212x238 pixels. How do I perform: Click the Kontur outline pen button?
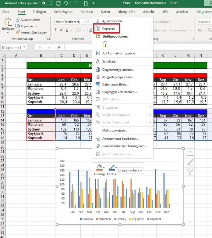tap(112, 168)
